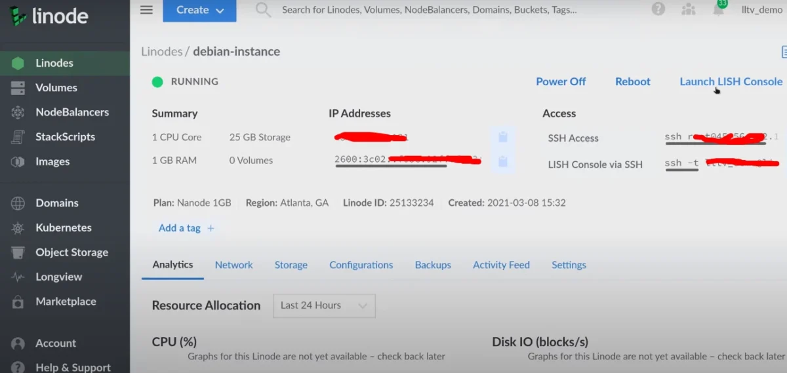Click the SSH Access command text
The image size is (787, 373).
click(721, 137)
